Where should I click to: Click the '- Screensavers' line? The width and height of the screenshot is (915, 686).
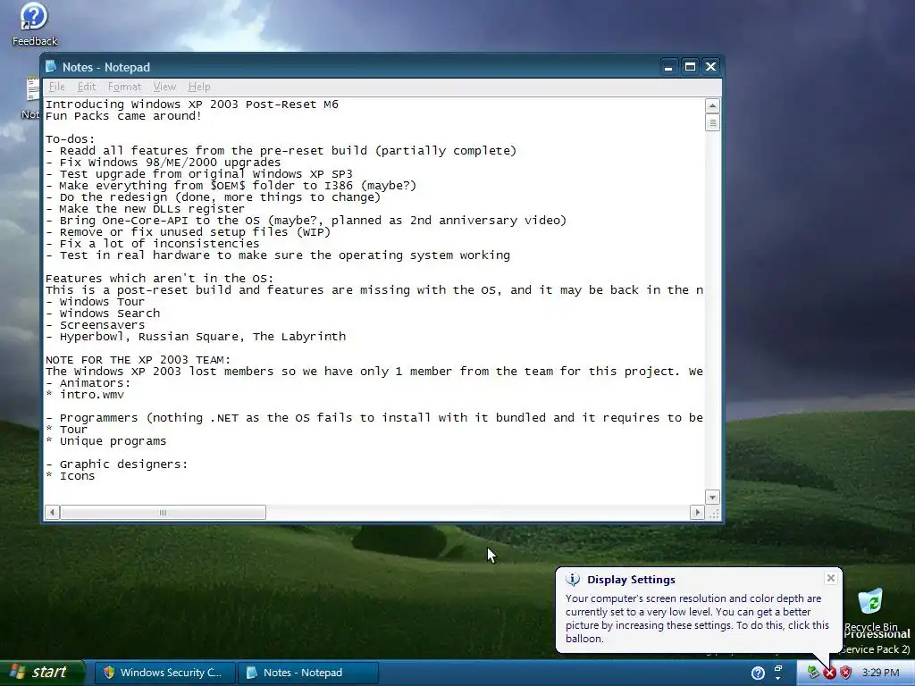click(95, 325)
